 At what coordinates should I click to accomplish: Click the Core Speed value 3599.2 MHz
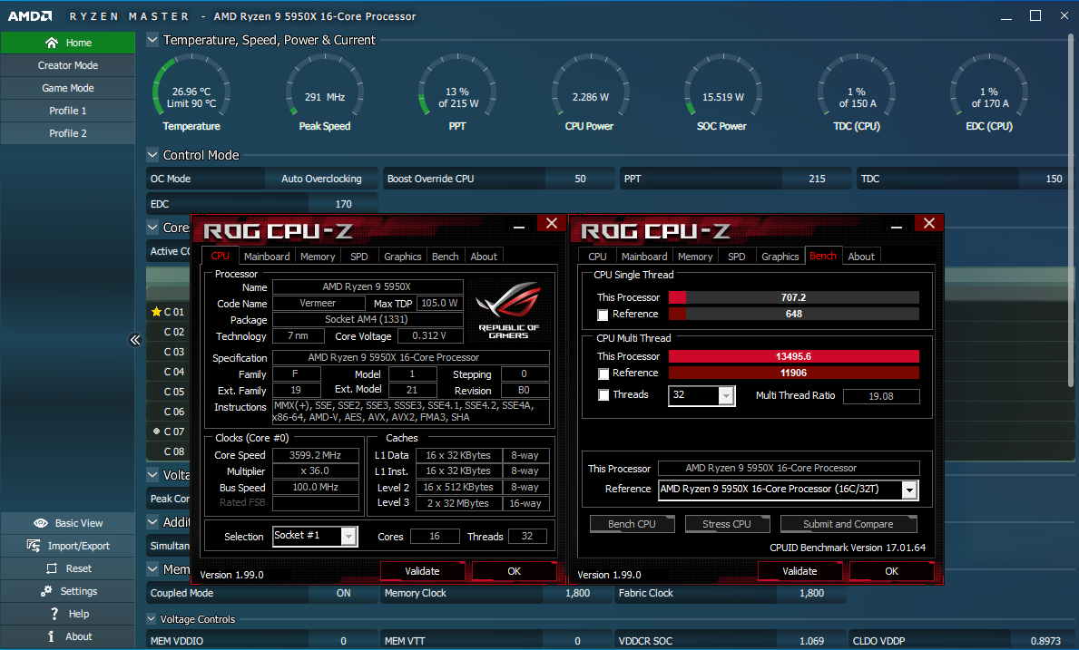coord(315,455)
